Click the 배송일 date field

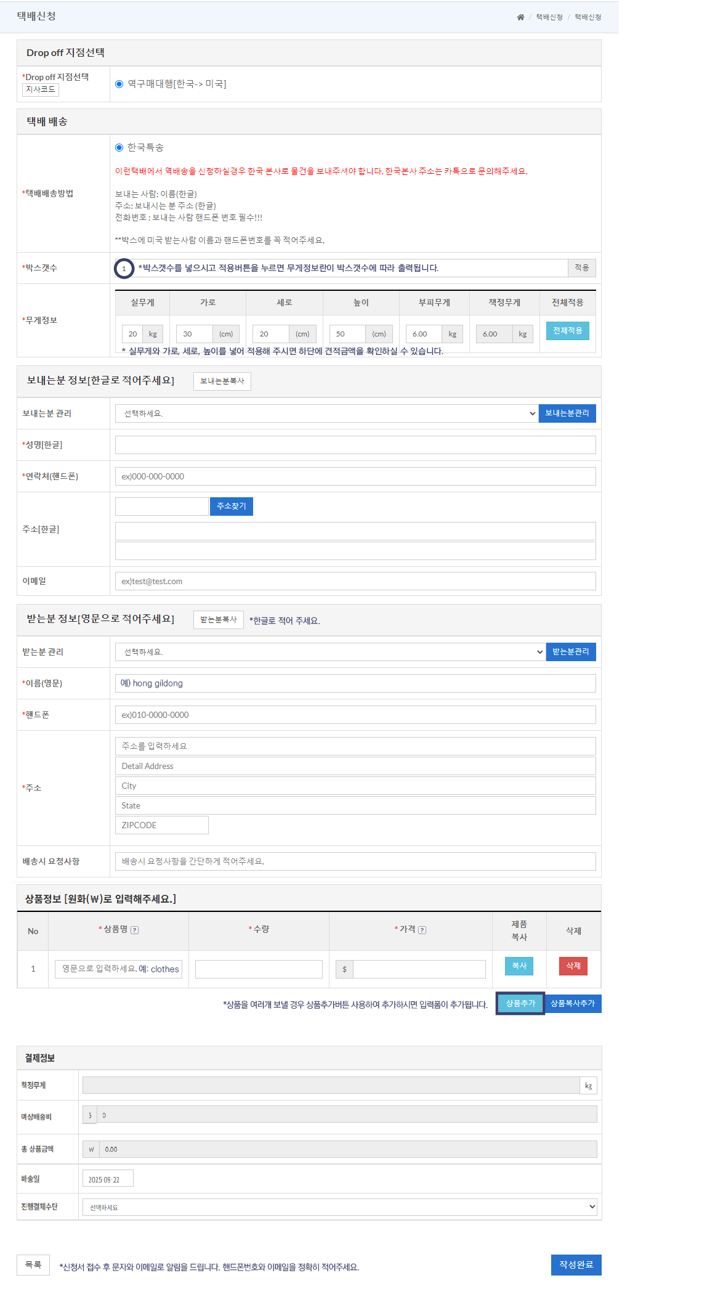point(108,1179)
